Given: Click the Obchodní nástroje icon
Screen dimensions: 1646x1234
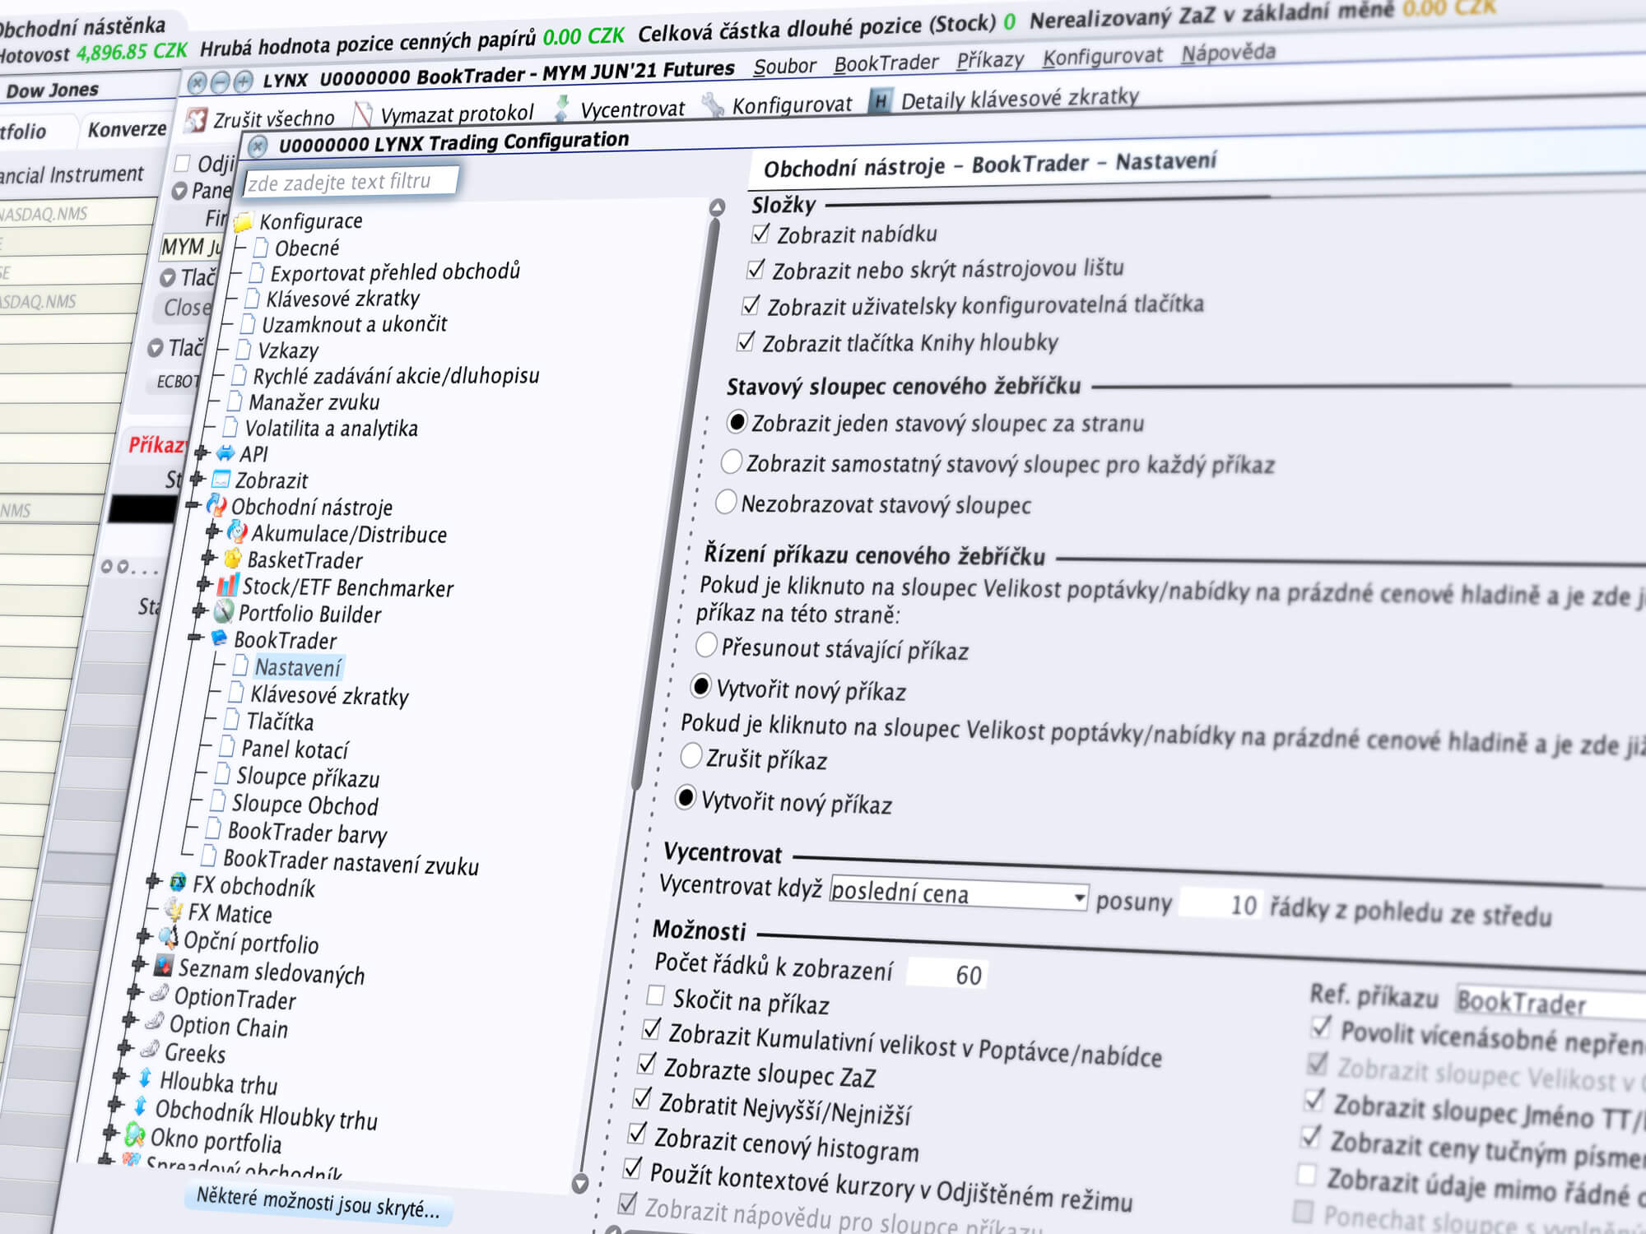Looking at the screenshot, I should tap(216, 505).
